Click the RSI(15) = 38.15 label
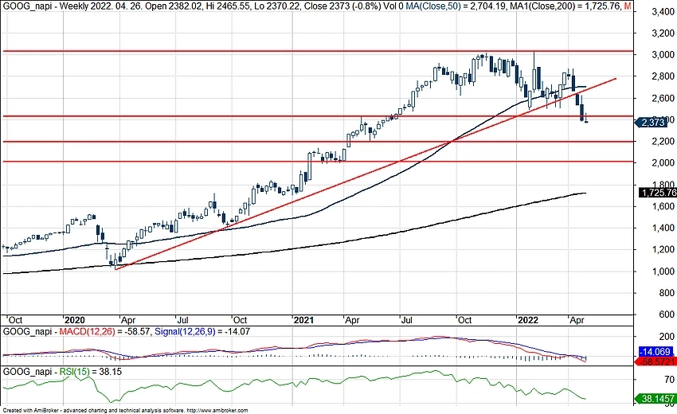This screenshot has width=677, height=414. pyautogui.click(x=90, y=372)
